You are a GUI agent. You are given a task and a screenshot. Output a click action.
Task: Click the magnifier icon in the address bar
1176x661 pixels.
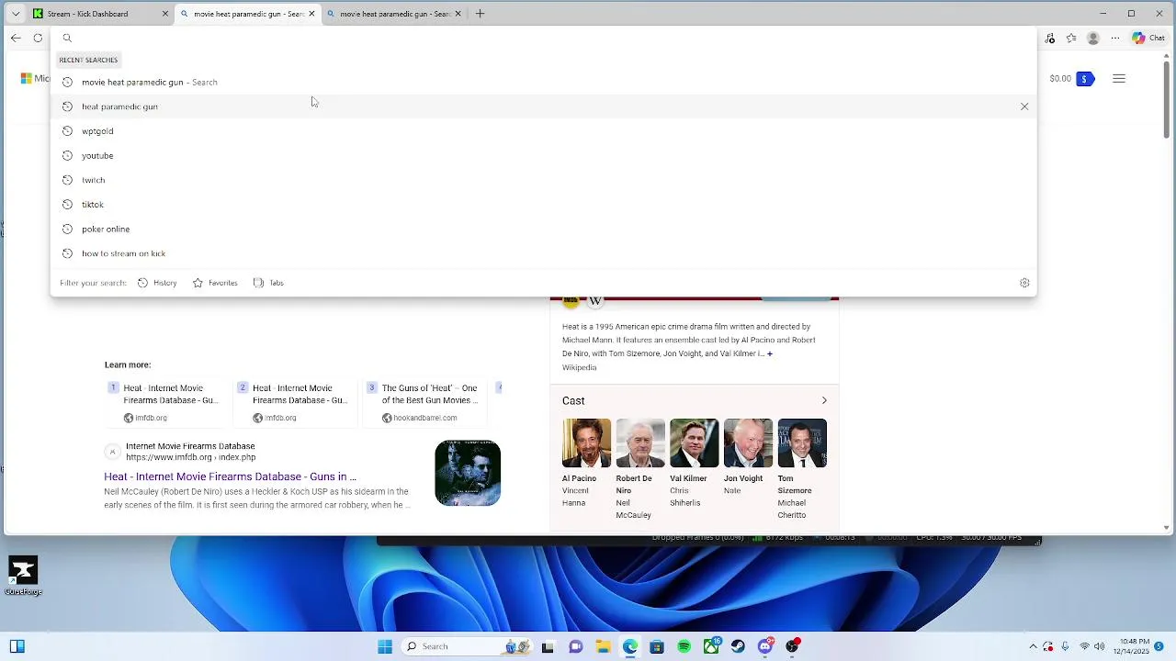pos(67,38)
